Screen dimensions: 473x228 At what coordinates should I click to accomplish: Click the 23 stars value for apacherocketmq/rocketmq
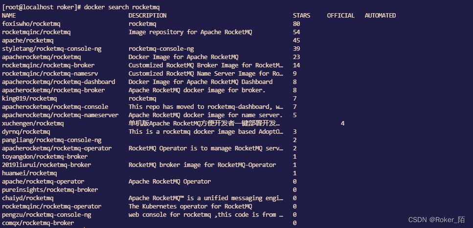point(296,57)
